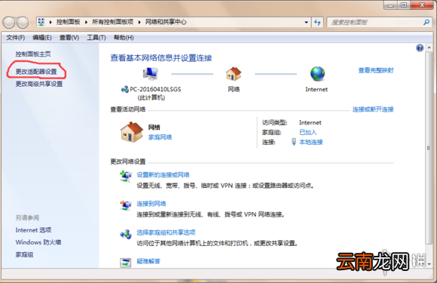Open the 查看完整映射 link

coord(376,70)
